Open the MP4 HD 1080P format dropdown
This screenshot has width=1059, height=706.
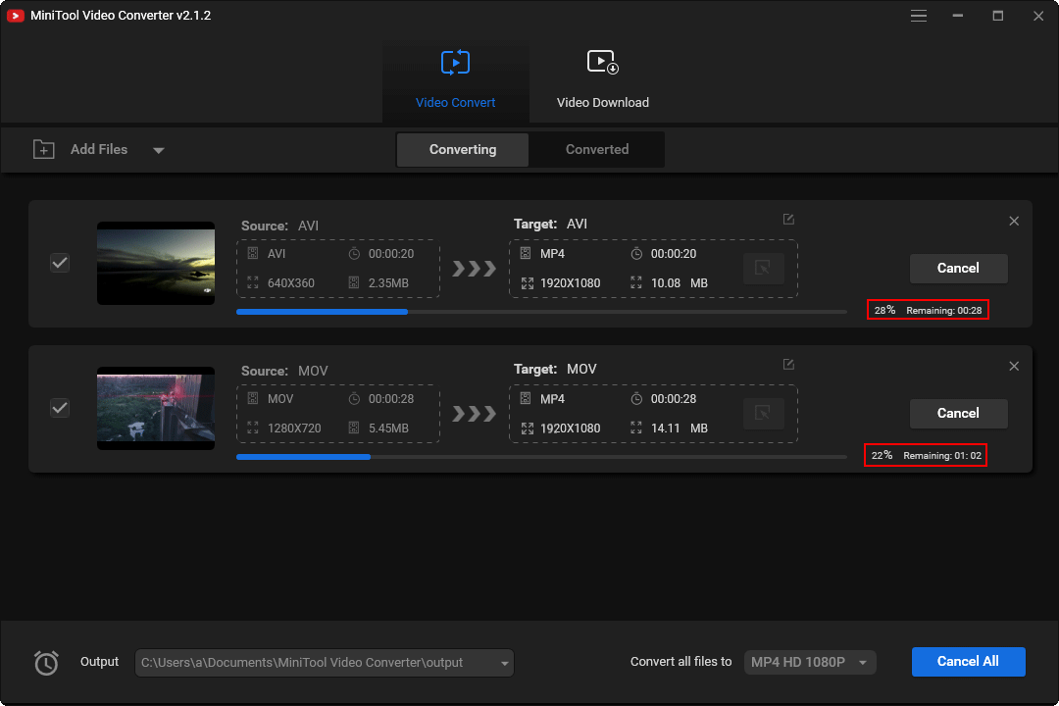click(x=810, y=662)
